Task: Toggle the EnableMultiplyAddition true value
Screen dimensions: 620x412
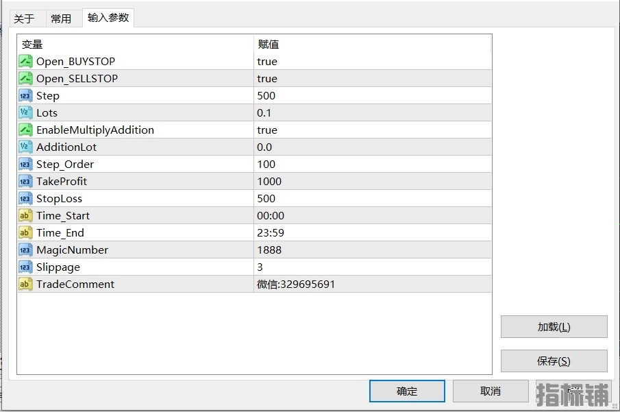Action: tap(267, 130)
